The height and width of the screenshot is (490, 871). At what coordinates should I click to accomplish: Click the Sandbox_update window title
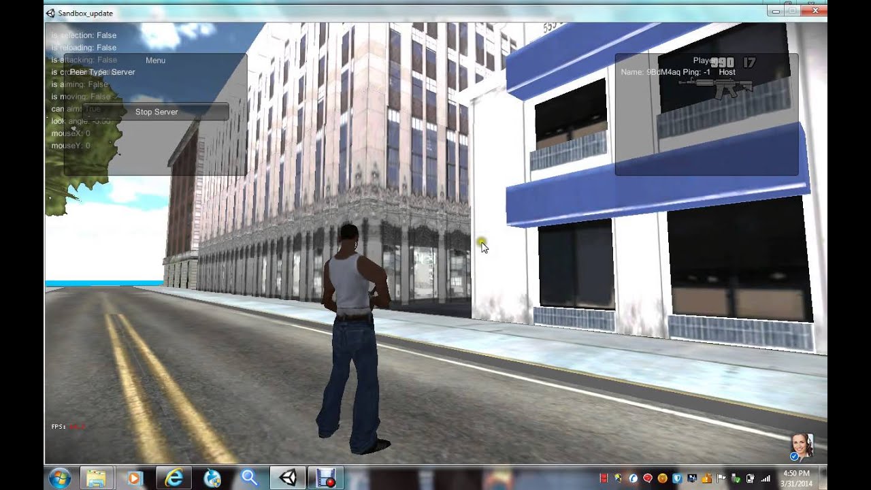click(86, 13)
